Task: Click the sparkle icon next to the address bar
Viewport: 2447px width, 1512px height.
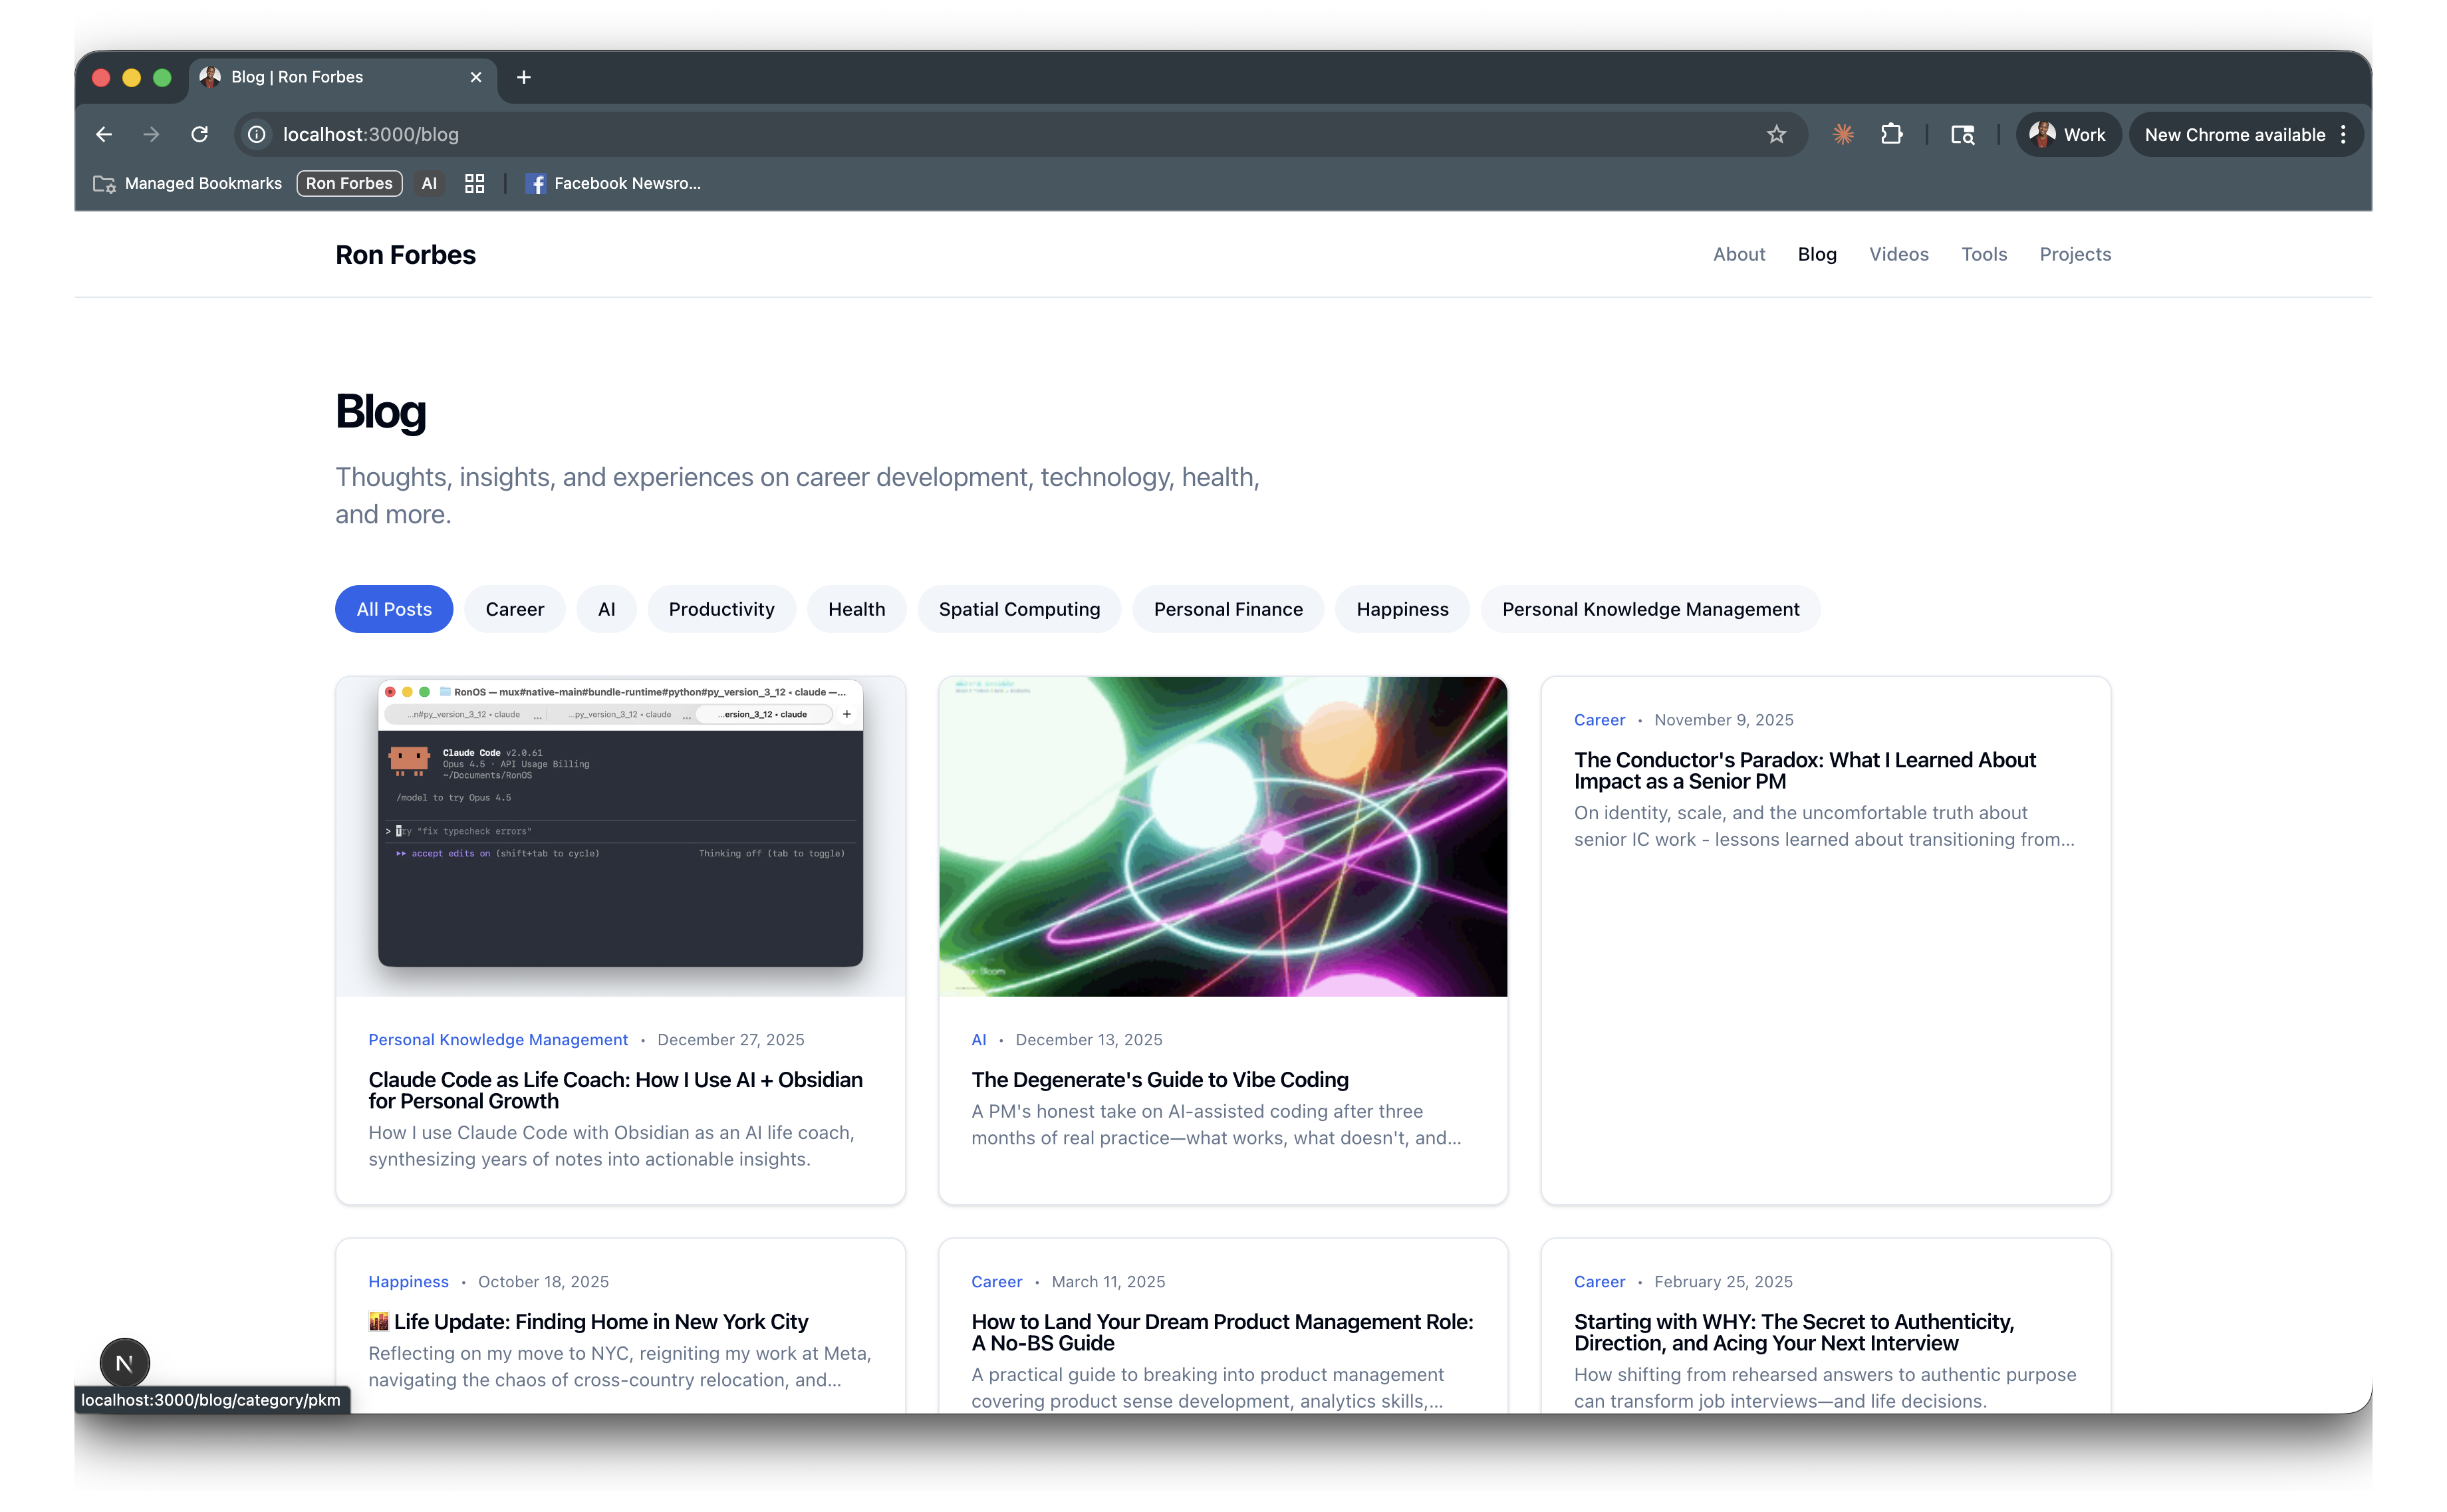Action: tap(1843, 134)
